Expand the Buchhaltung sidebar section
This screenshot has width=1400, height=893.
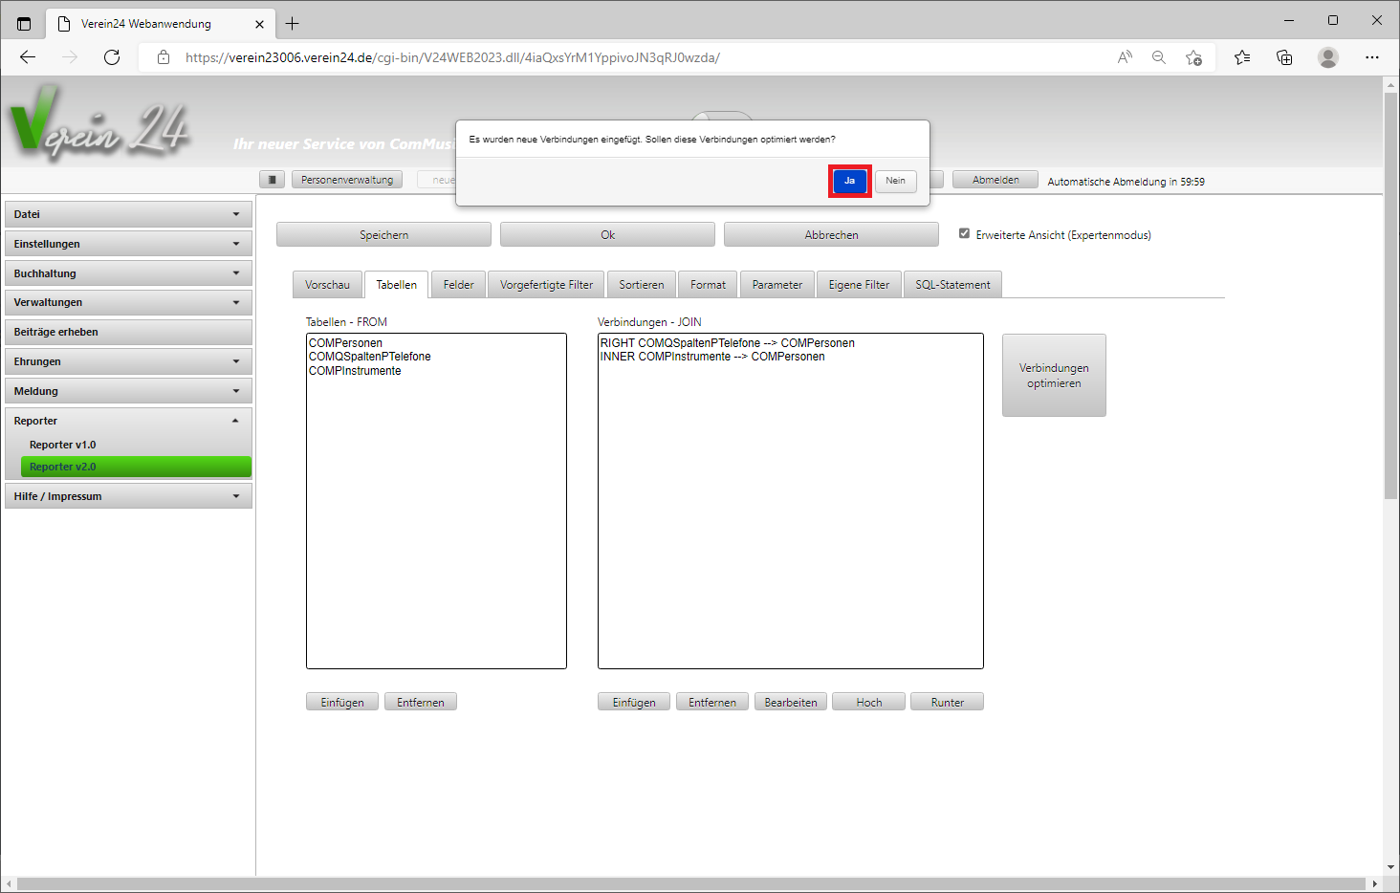coord(128,273)
